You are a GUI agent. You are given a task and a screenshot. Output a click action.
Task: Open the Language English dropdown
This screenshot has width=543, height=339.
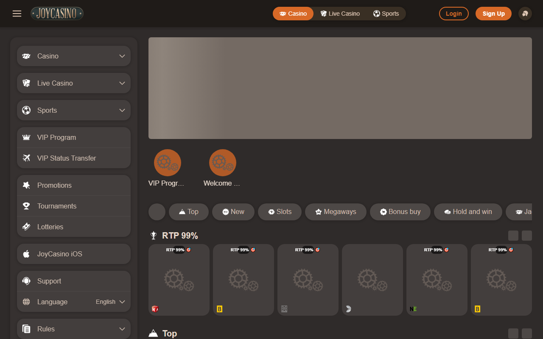tap(110, 302)
